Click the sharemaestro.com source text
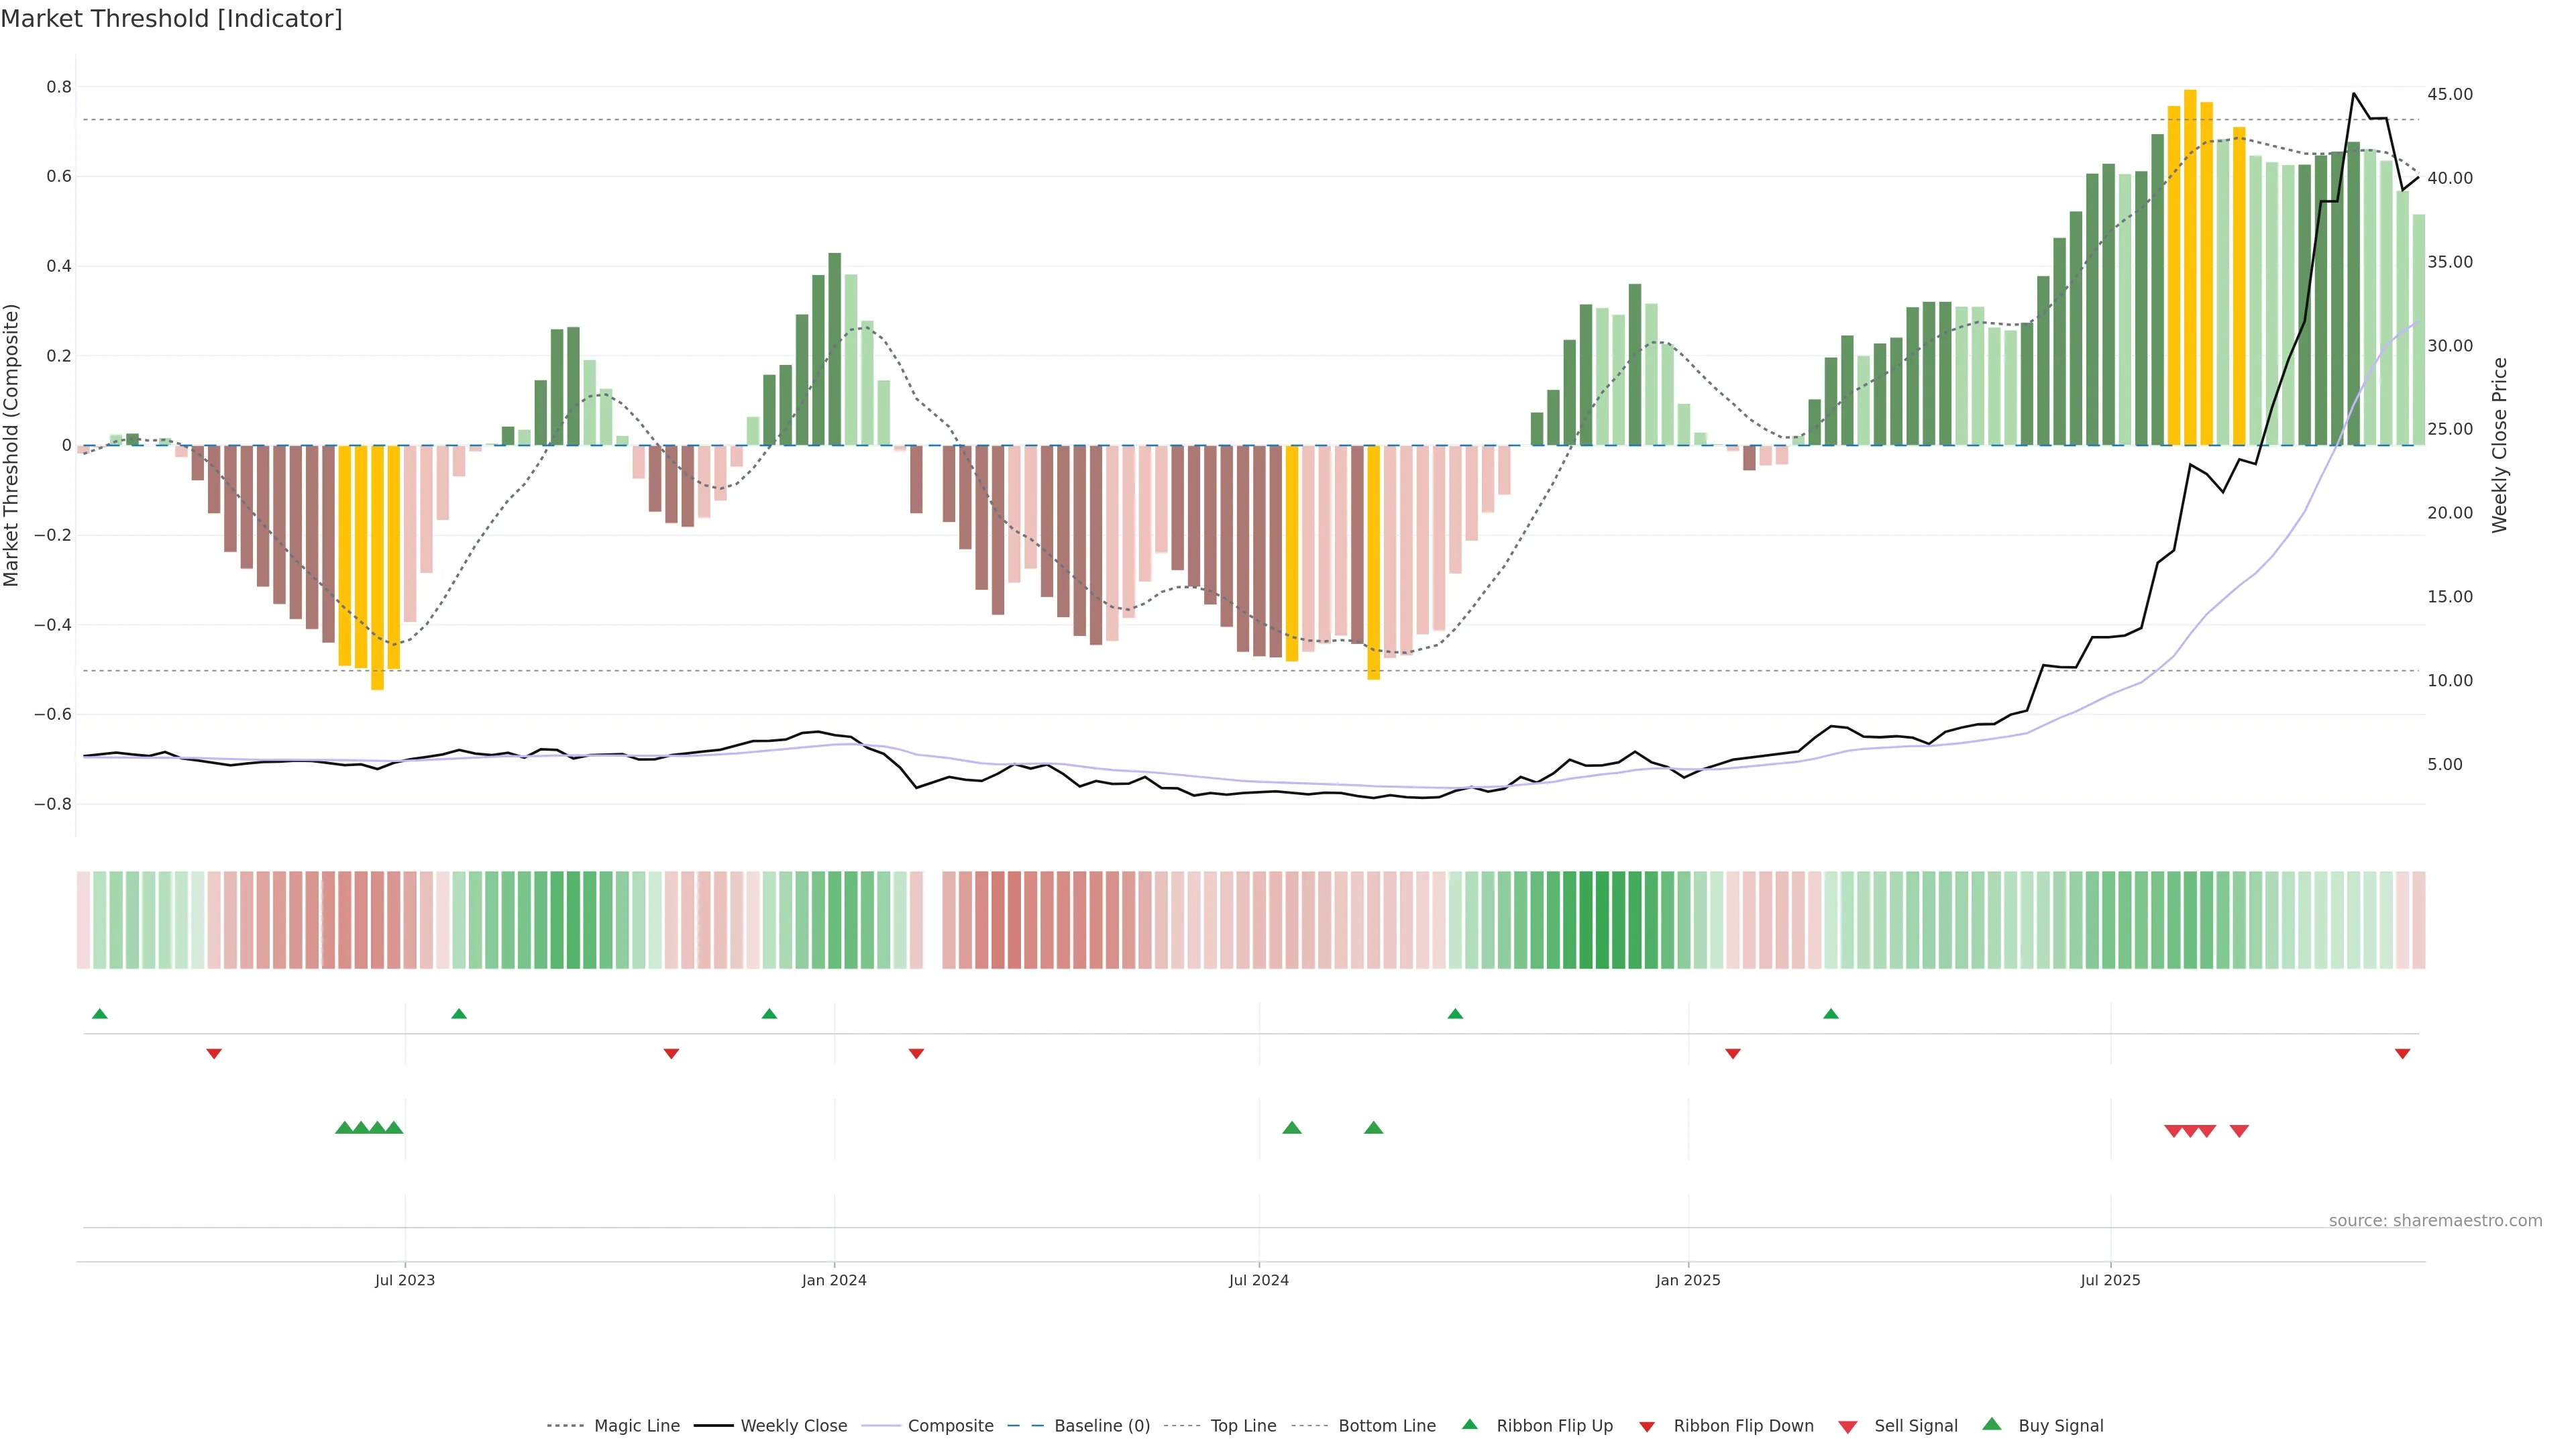 [2435, 1221]
